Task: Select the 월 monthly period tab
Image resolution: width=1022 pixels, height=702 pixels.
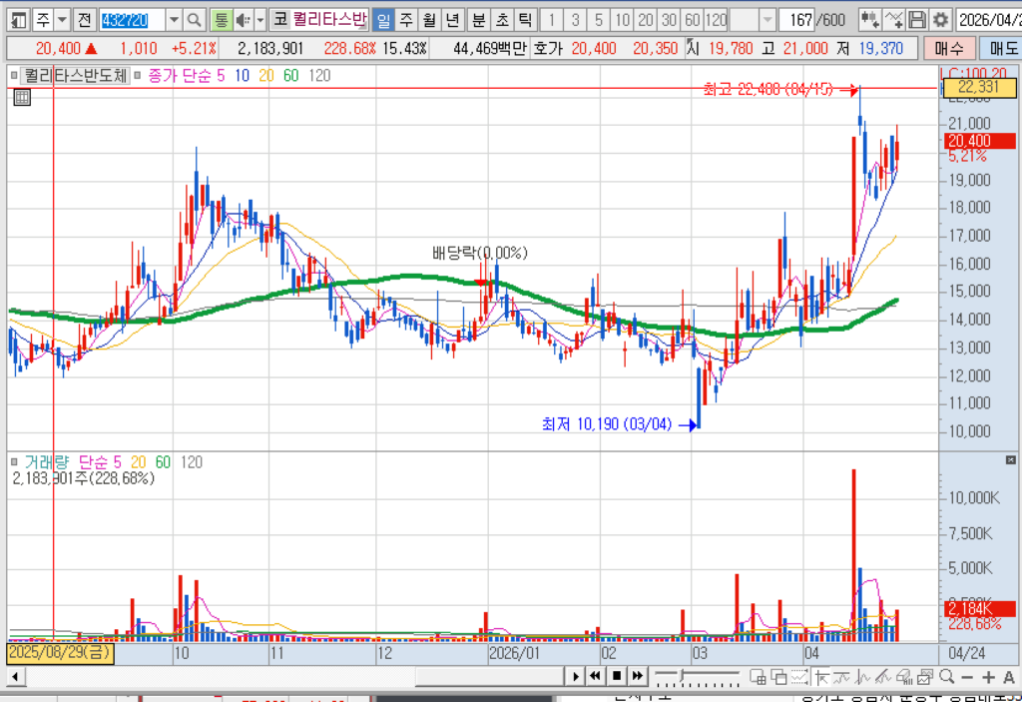Action: click(x=429, y=20)
